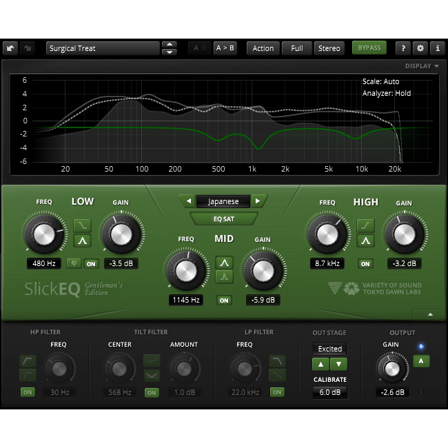Select next preset with down arrow
The image size is (448, 448).
(170, 52)
